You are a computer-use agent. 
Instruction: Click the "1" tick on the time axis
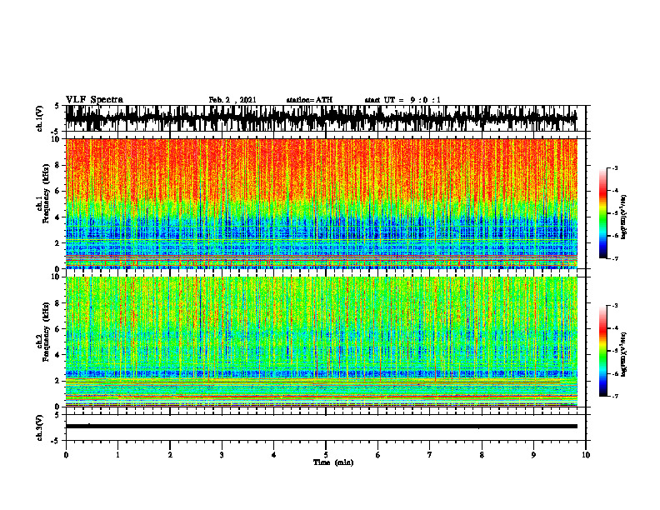[x=117, y=455]
